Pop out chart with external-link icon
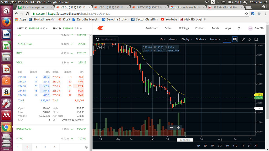 point(256,39)
